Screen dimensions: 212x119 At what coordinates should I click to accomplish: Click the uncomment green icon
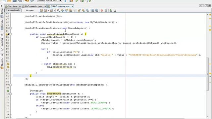[111, 10]
